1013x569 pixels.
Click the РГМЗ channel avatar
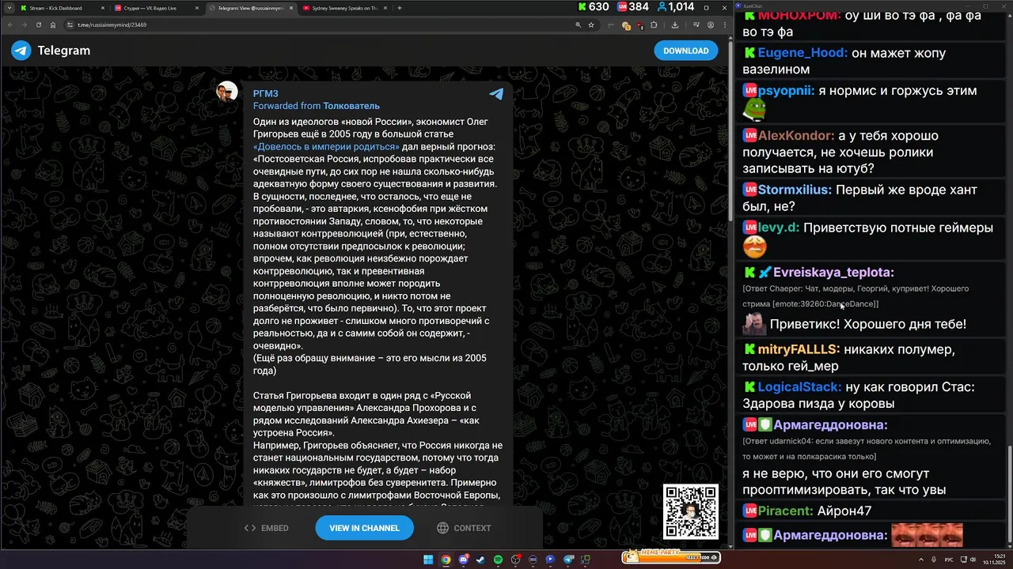227,91
